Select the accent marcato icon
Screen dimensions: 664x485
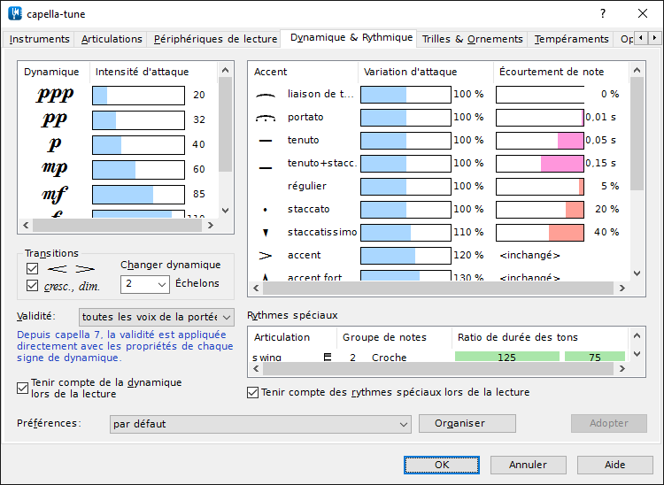click(x=265, y=256)
